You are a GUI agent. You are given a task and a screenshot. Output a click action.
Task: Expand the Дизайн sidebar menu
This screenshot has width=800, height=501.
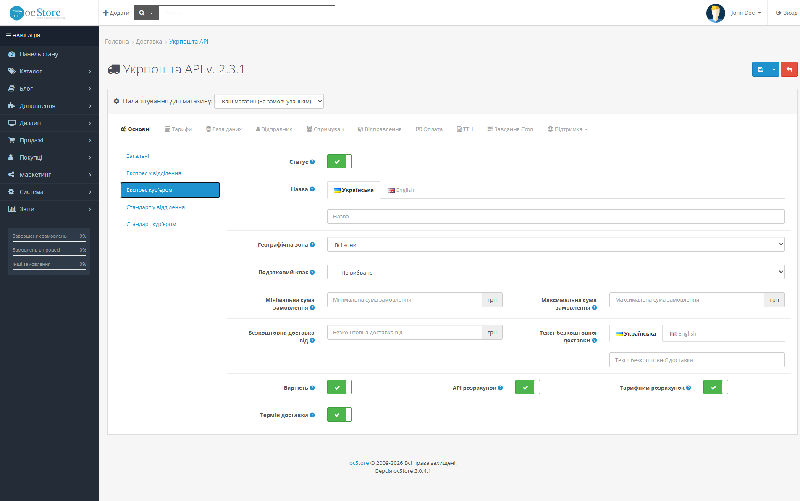point(49,123)
